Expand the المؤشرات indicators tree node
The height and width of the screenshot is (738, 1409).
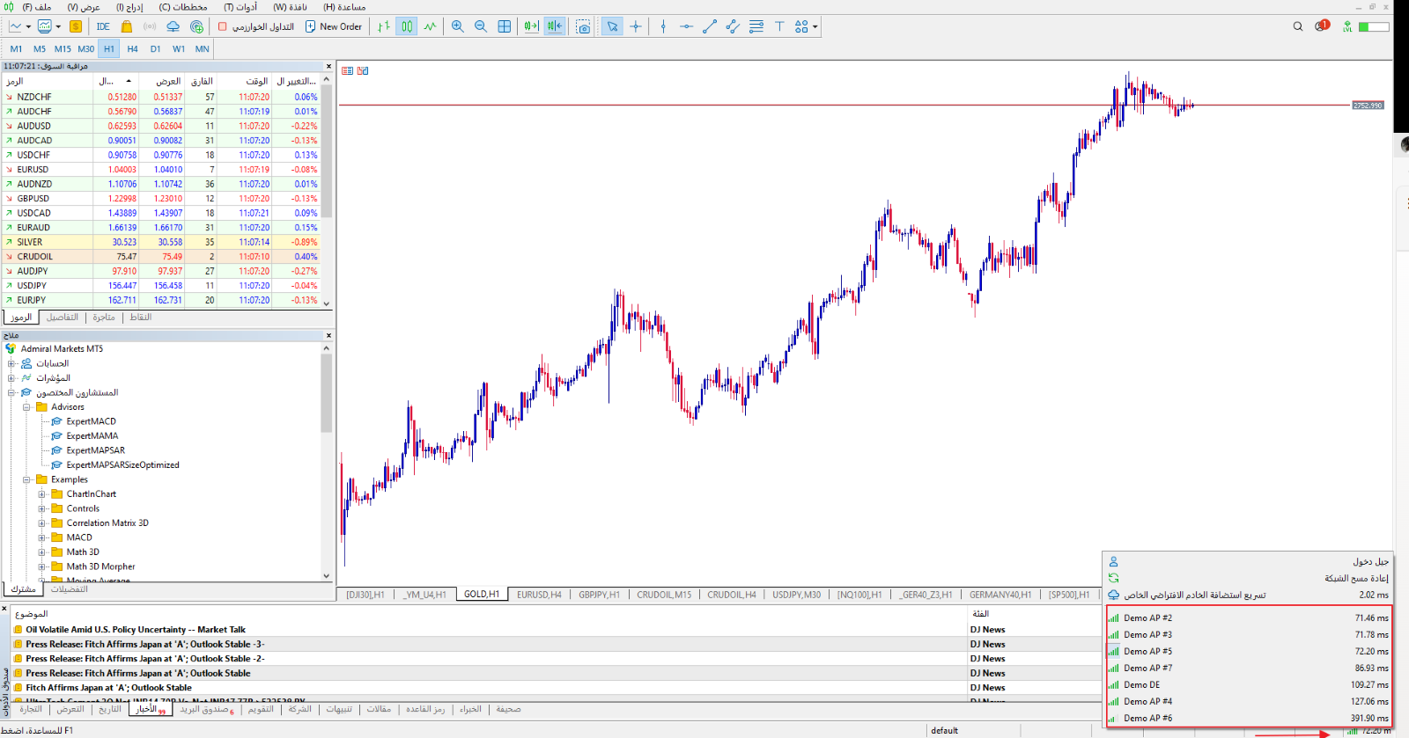point(11,378)
